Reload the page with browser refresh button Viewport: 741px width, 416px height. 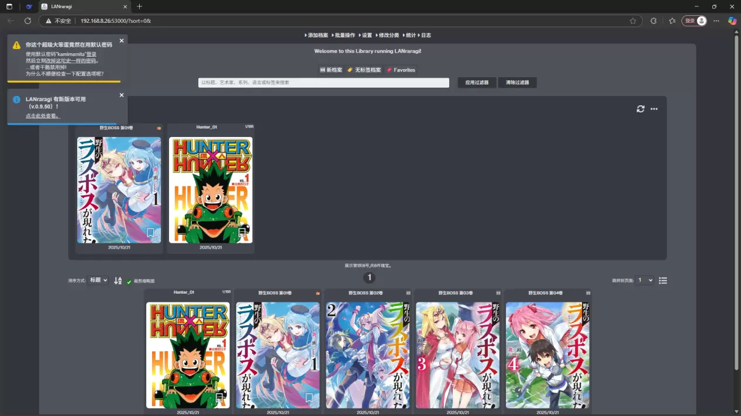click(x=27, y=20)
